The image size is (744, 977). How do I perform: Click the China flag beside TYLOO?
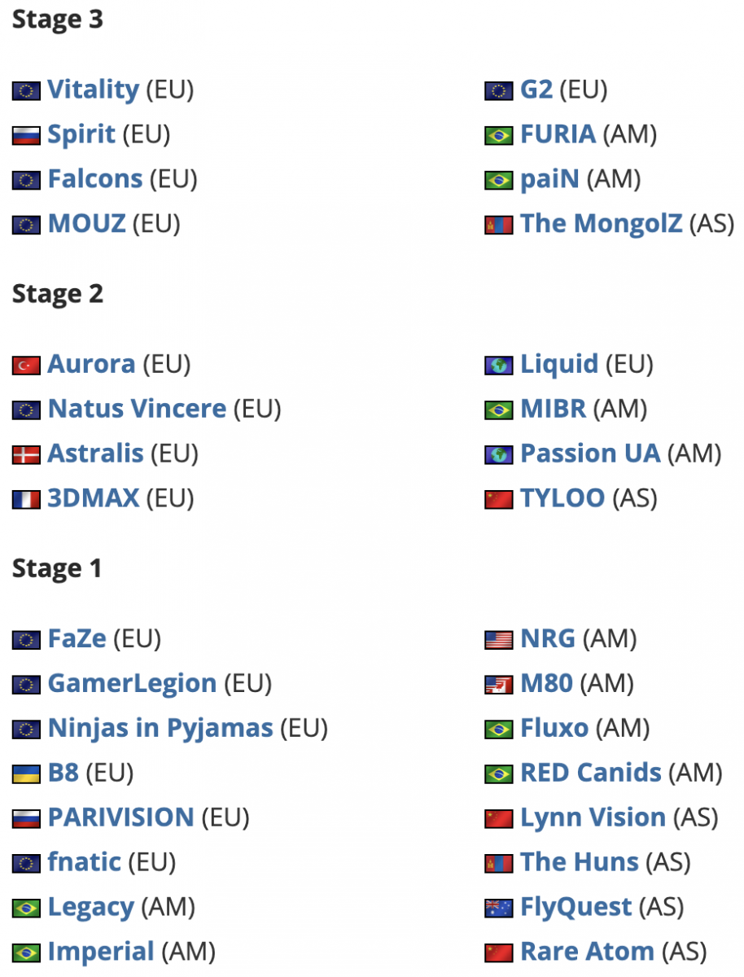click(x=498, y=499)
